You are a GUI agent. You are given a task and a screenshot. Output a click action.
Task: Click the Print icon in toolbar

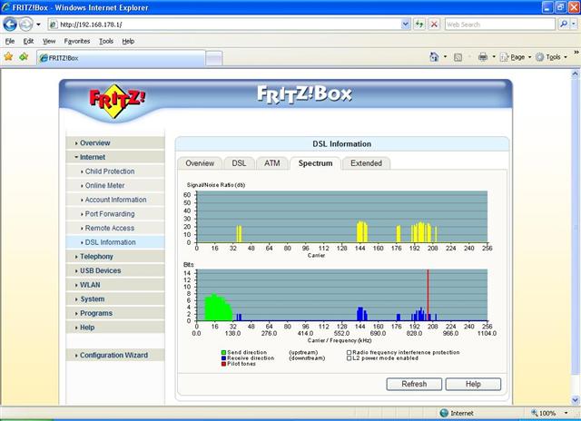pyautogui.click(x=483, y=57)
